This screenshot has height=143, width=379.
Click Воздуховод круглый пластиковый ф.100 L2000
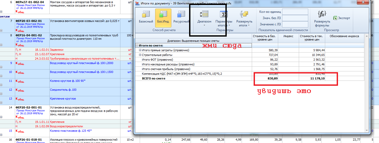[81, 63]
